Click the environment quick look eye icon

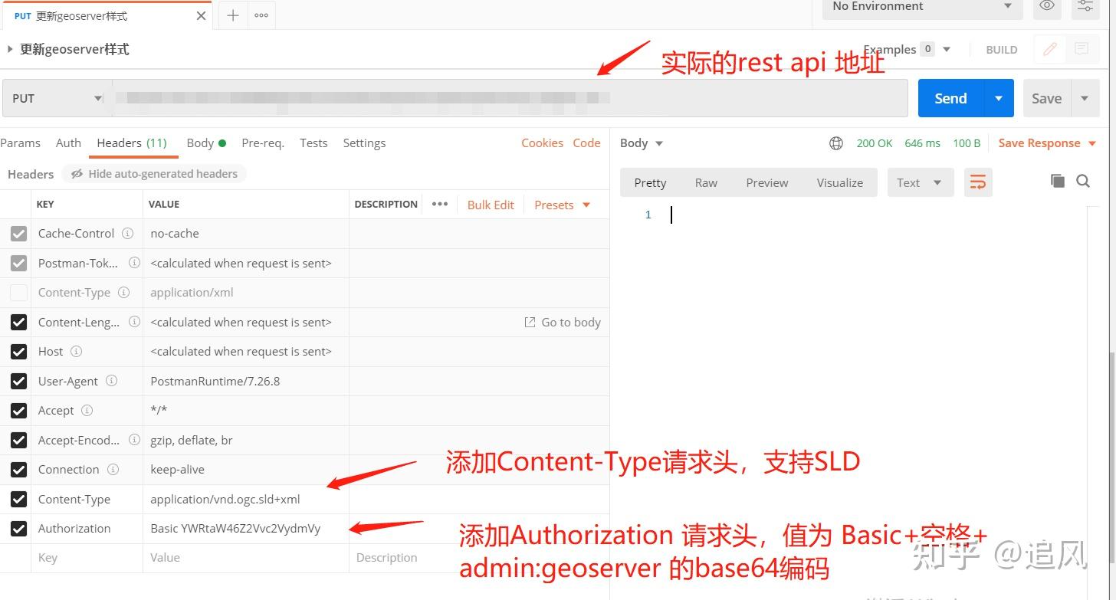tap(1047, 6)
